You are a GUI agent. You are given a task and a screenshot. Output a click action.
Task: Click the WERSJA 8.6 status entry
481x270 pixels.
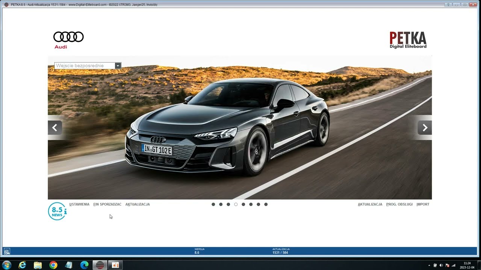pyautogui.click(x=200, y=251)
